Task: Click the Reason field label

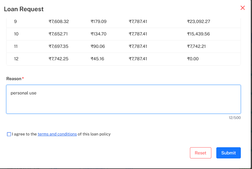Action: click(14, 79)
